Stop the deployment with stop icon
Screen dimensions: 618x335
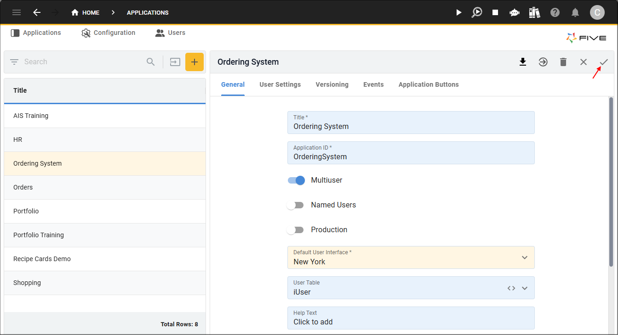[495, 12]
